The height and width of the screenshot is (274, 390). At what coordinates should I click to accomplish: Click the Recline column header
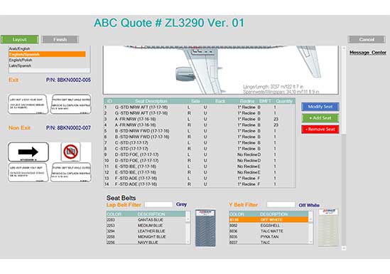point(247,101)
